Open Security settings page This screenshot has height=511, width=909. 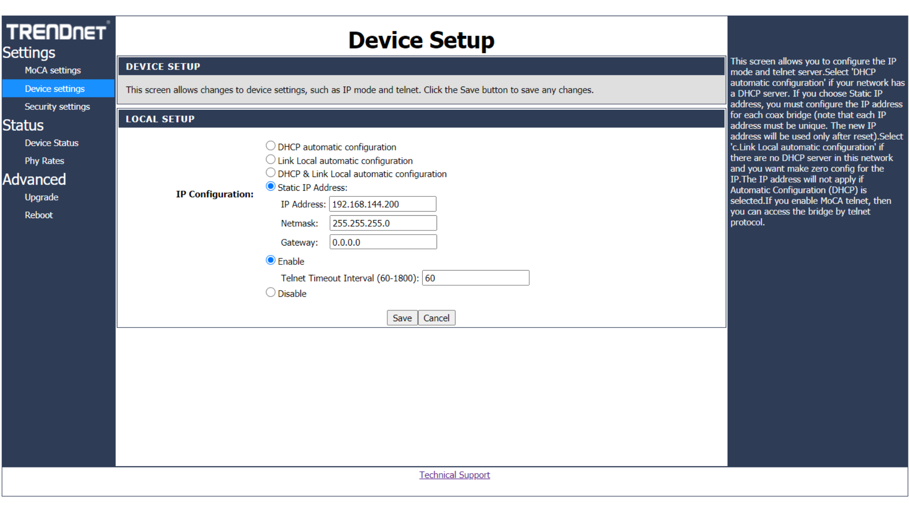[57, 107]
